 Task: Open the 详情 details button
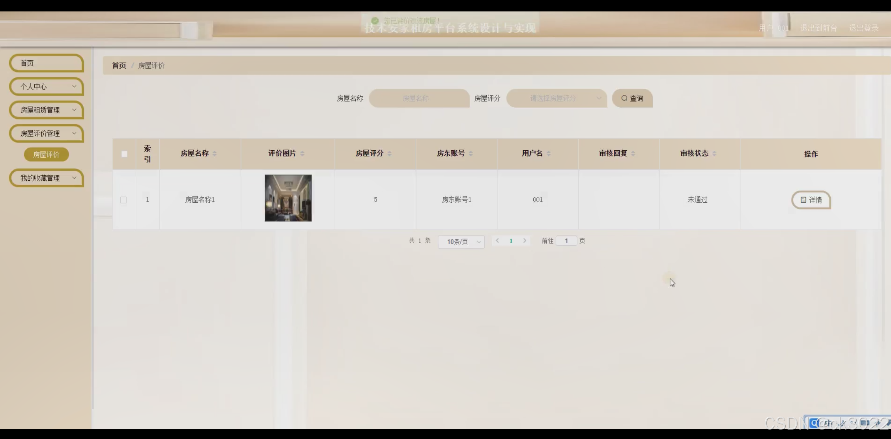[x=811, y=200]
